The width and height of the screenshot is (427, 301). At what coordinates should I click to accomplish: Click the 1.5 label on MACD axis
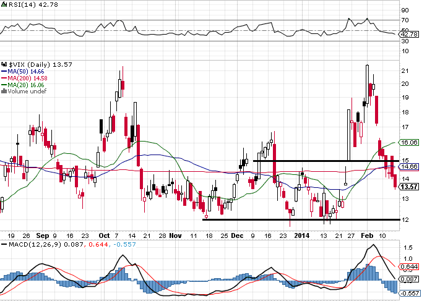[x=408, y=247]
